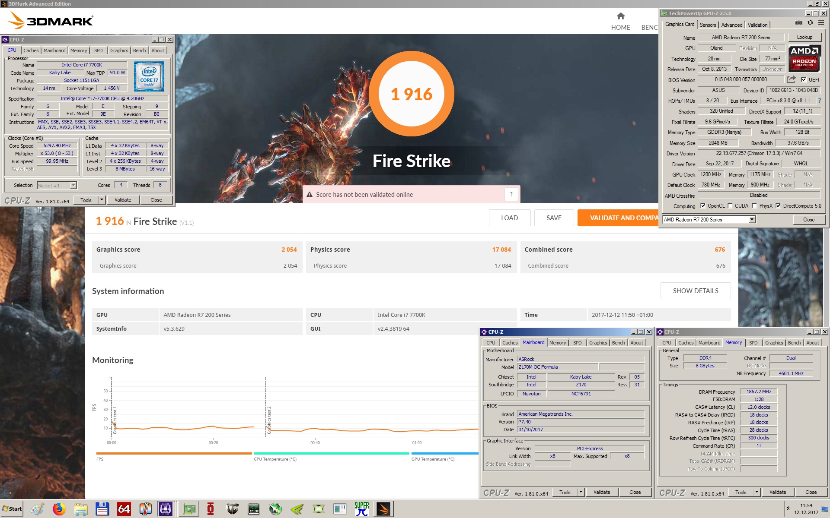Image resolution: width=830 pixels, height=518 pixels.
Task: Click the Tools button in Memory CPU-Z window
Action: [x=741, y=492]
